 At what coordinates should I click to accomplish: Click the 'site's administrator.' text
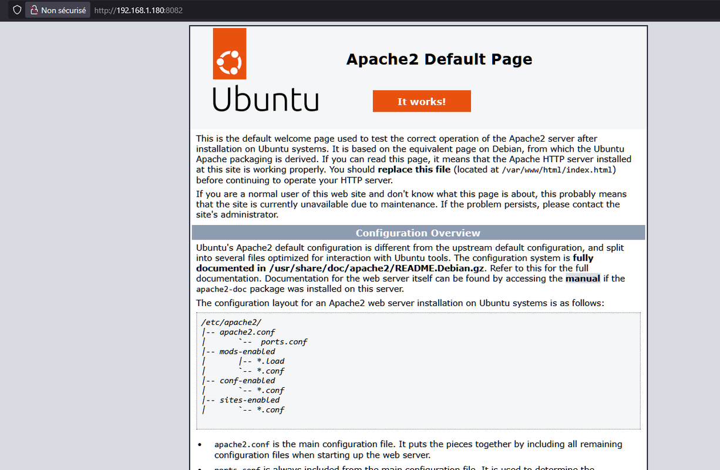(x=237, y=215)
